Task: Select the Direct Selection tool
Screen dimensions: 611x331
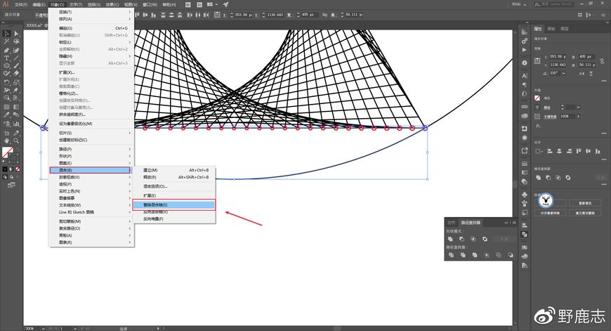Action: (x=16, y=34)
